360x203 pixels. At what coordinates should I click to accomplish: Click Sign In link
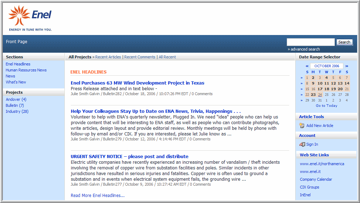[x=312, y=144]
